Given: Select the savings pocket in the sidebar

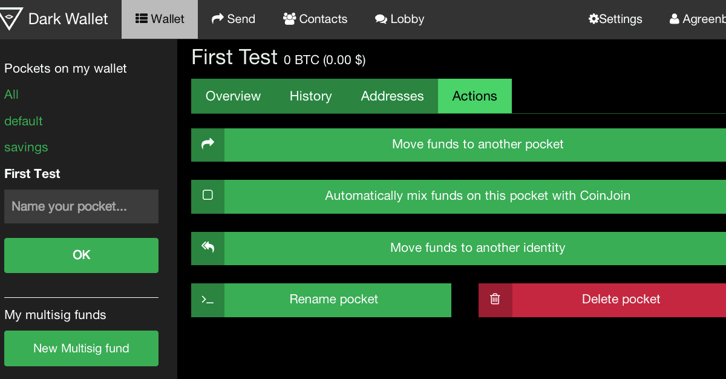Looking at the screenshot, I should [26, 147].
